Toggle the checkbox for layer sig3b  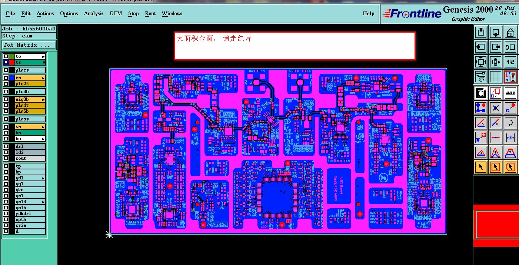click(6, 99)
